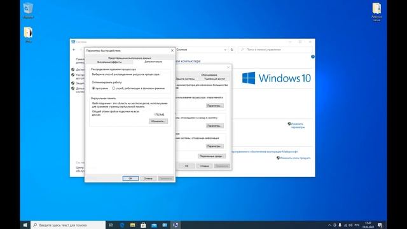Open Настройка удаленного доступа shield link
The image size is (407, 229).
[78, 76]
